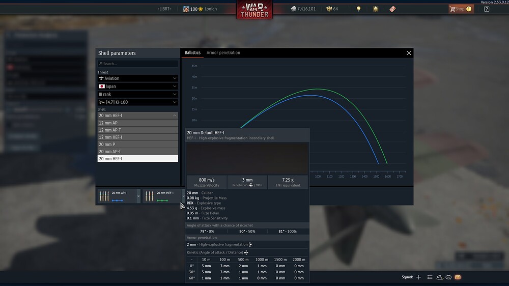The width and height of the screenshot is (509, 286).
Task: Open the orange mail inbox icon
Action: pos(458,277)
